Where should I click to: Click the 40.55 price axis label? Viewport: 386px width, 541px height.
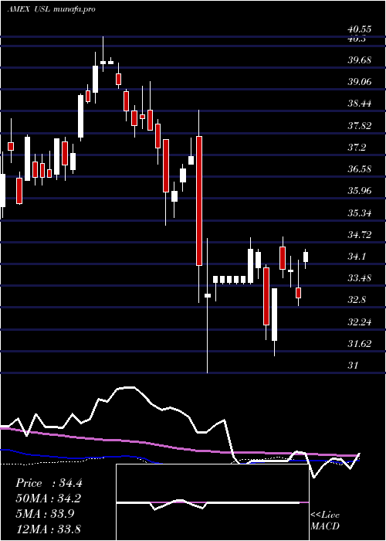click(360, 29)
